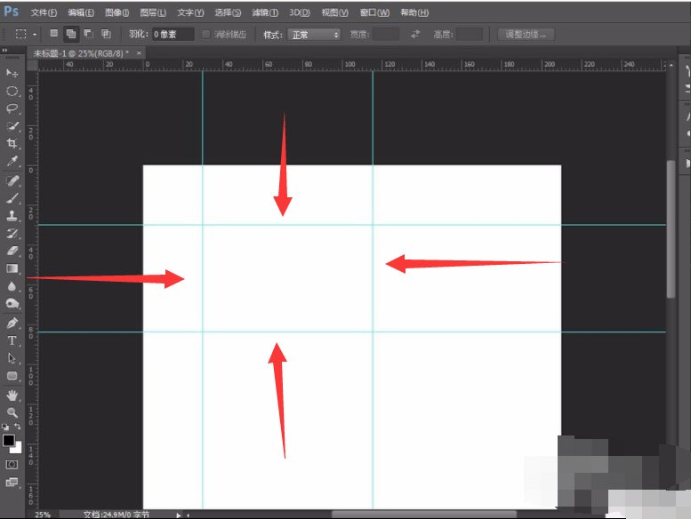This screenshot has height=519, width=691.
Task: Select the Eraser tool
Action: point(12,251)
